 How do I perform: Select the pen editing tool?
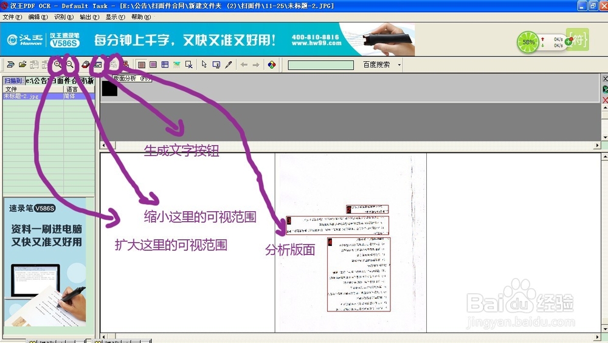[x=229, y=64]
